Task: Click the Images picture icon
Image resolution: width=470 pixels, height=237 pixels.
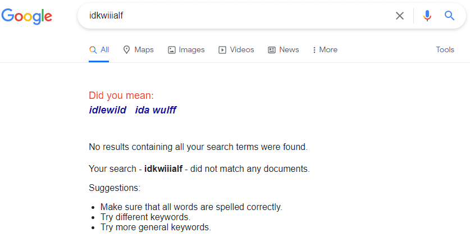Action: point(171,50)
